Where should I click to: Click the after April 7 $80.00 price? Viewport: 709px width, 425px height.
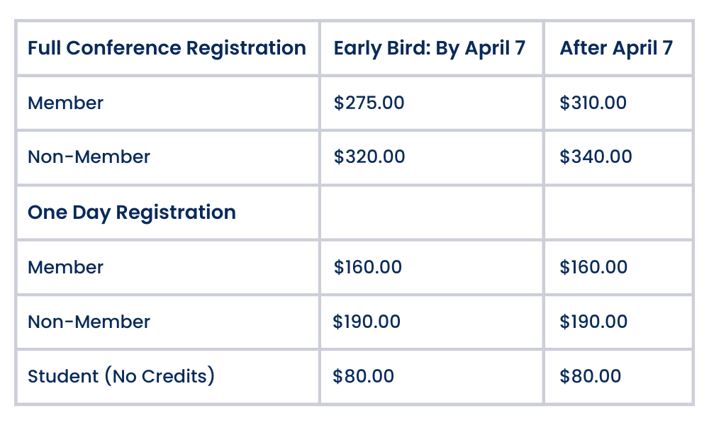(x=590, y=375)
